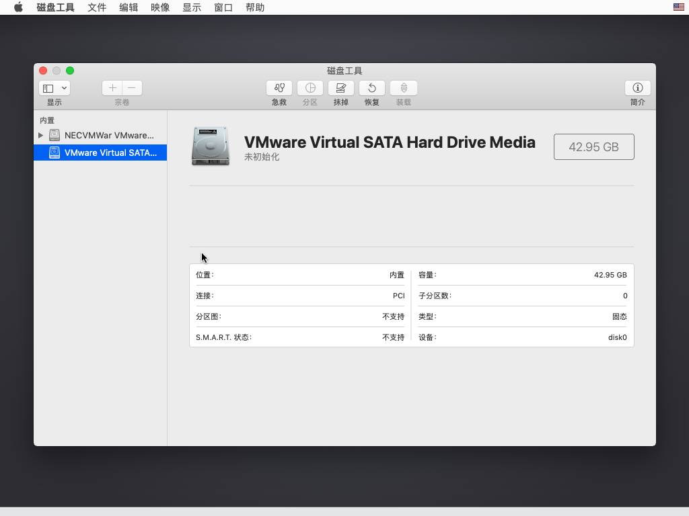The image size is (689, 516).
Task: Click the US flag input source icon
Action: tap(678, 7)
